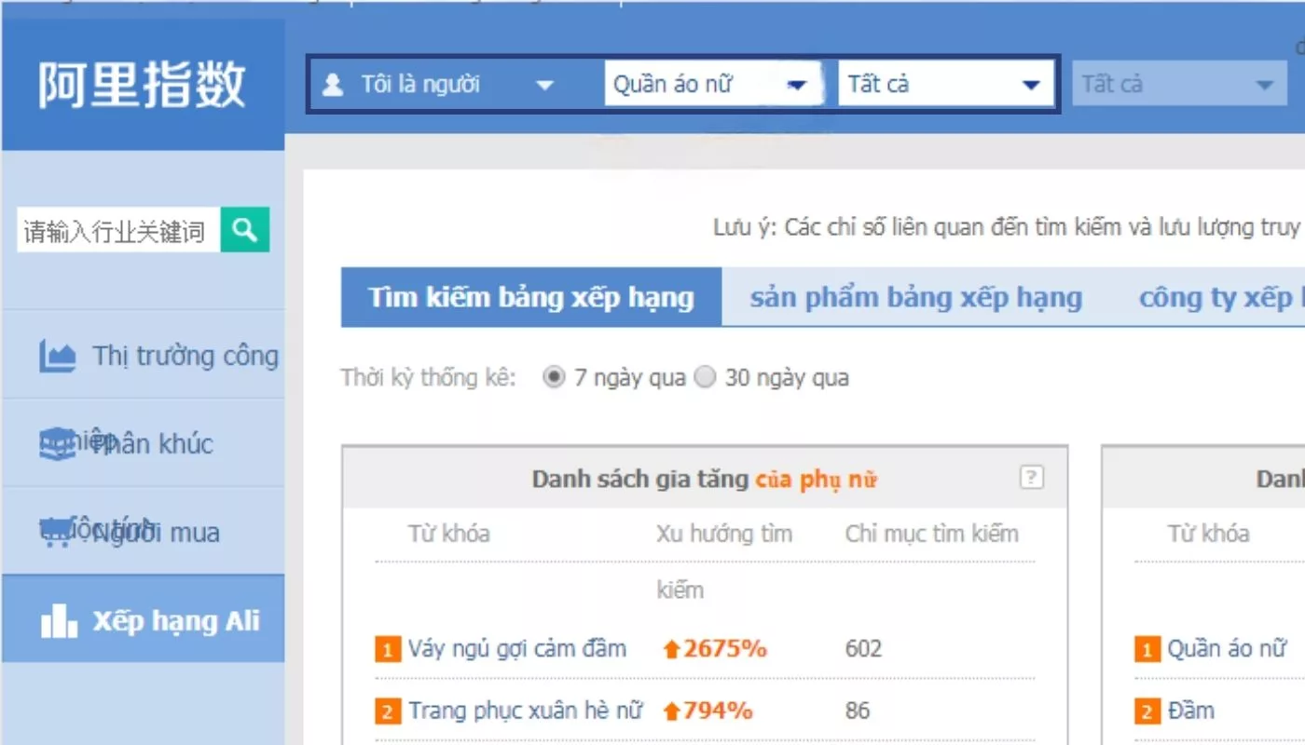
Task: Click the Thời kỳ thống kê label
Action: coord(428,378)
